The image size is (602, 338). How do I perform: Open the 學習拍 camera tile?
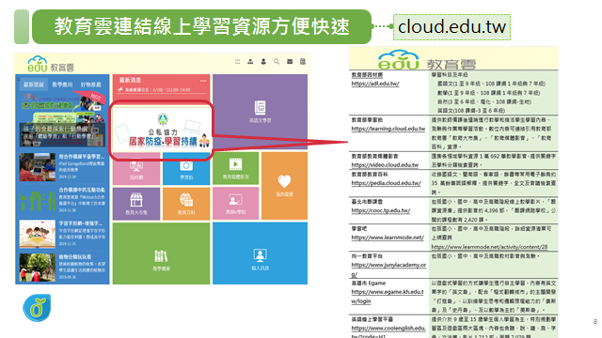pos(186,169)
